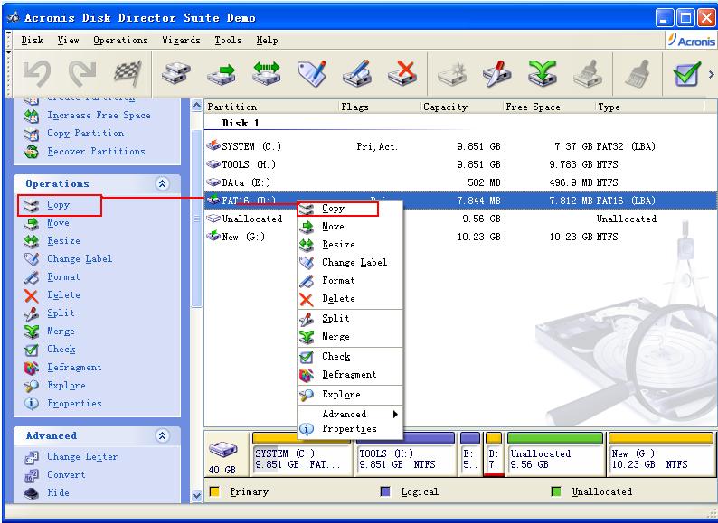
Task: Choose Explore from the context menu
Action: [350, 394]
